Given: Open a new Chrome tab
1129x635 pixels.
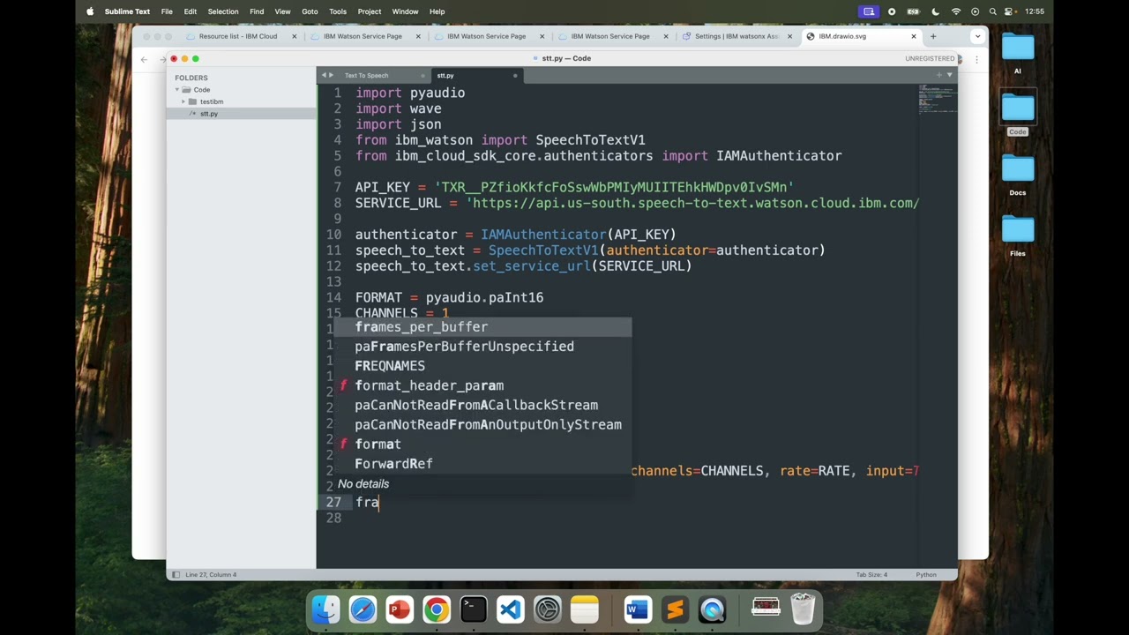Looking at the screenshot, I should (932, 36).
